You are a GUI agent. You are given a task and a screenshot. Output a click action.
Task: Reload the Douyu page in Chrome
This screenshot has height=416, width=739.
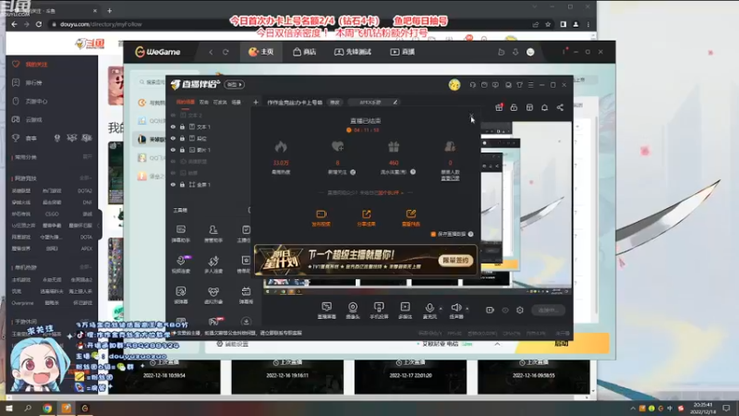[39, 24]
